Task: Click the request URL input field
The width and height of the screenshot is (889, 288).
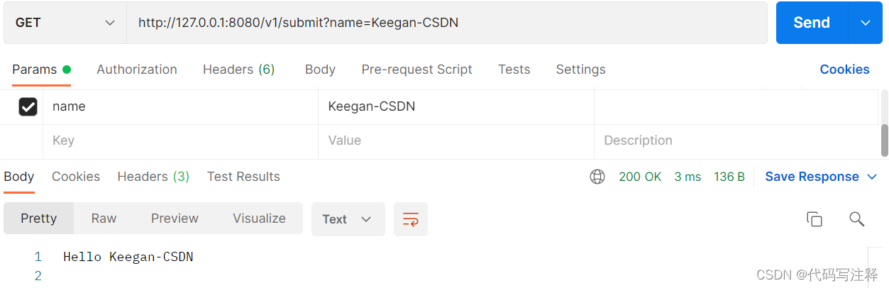Action: pyautogui.click(x=447, y=23)
